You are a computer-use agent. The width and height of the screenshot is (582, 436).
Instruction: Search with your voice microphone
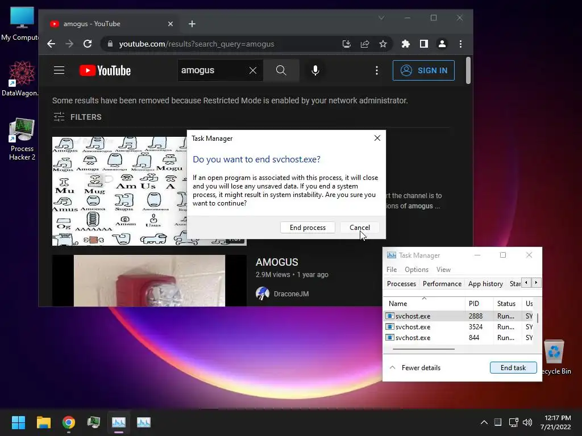[x=315, y=70]
